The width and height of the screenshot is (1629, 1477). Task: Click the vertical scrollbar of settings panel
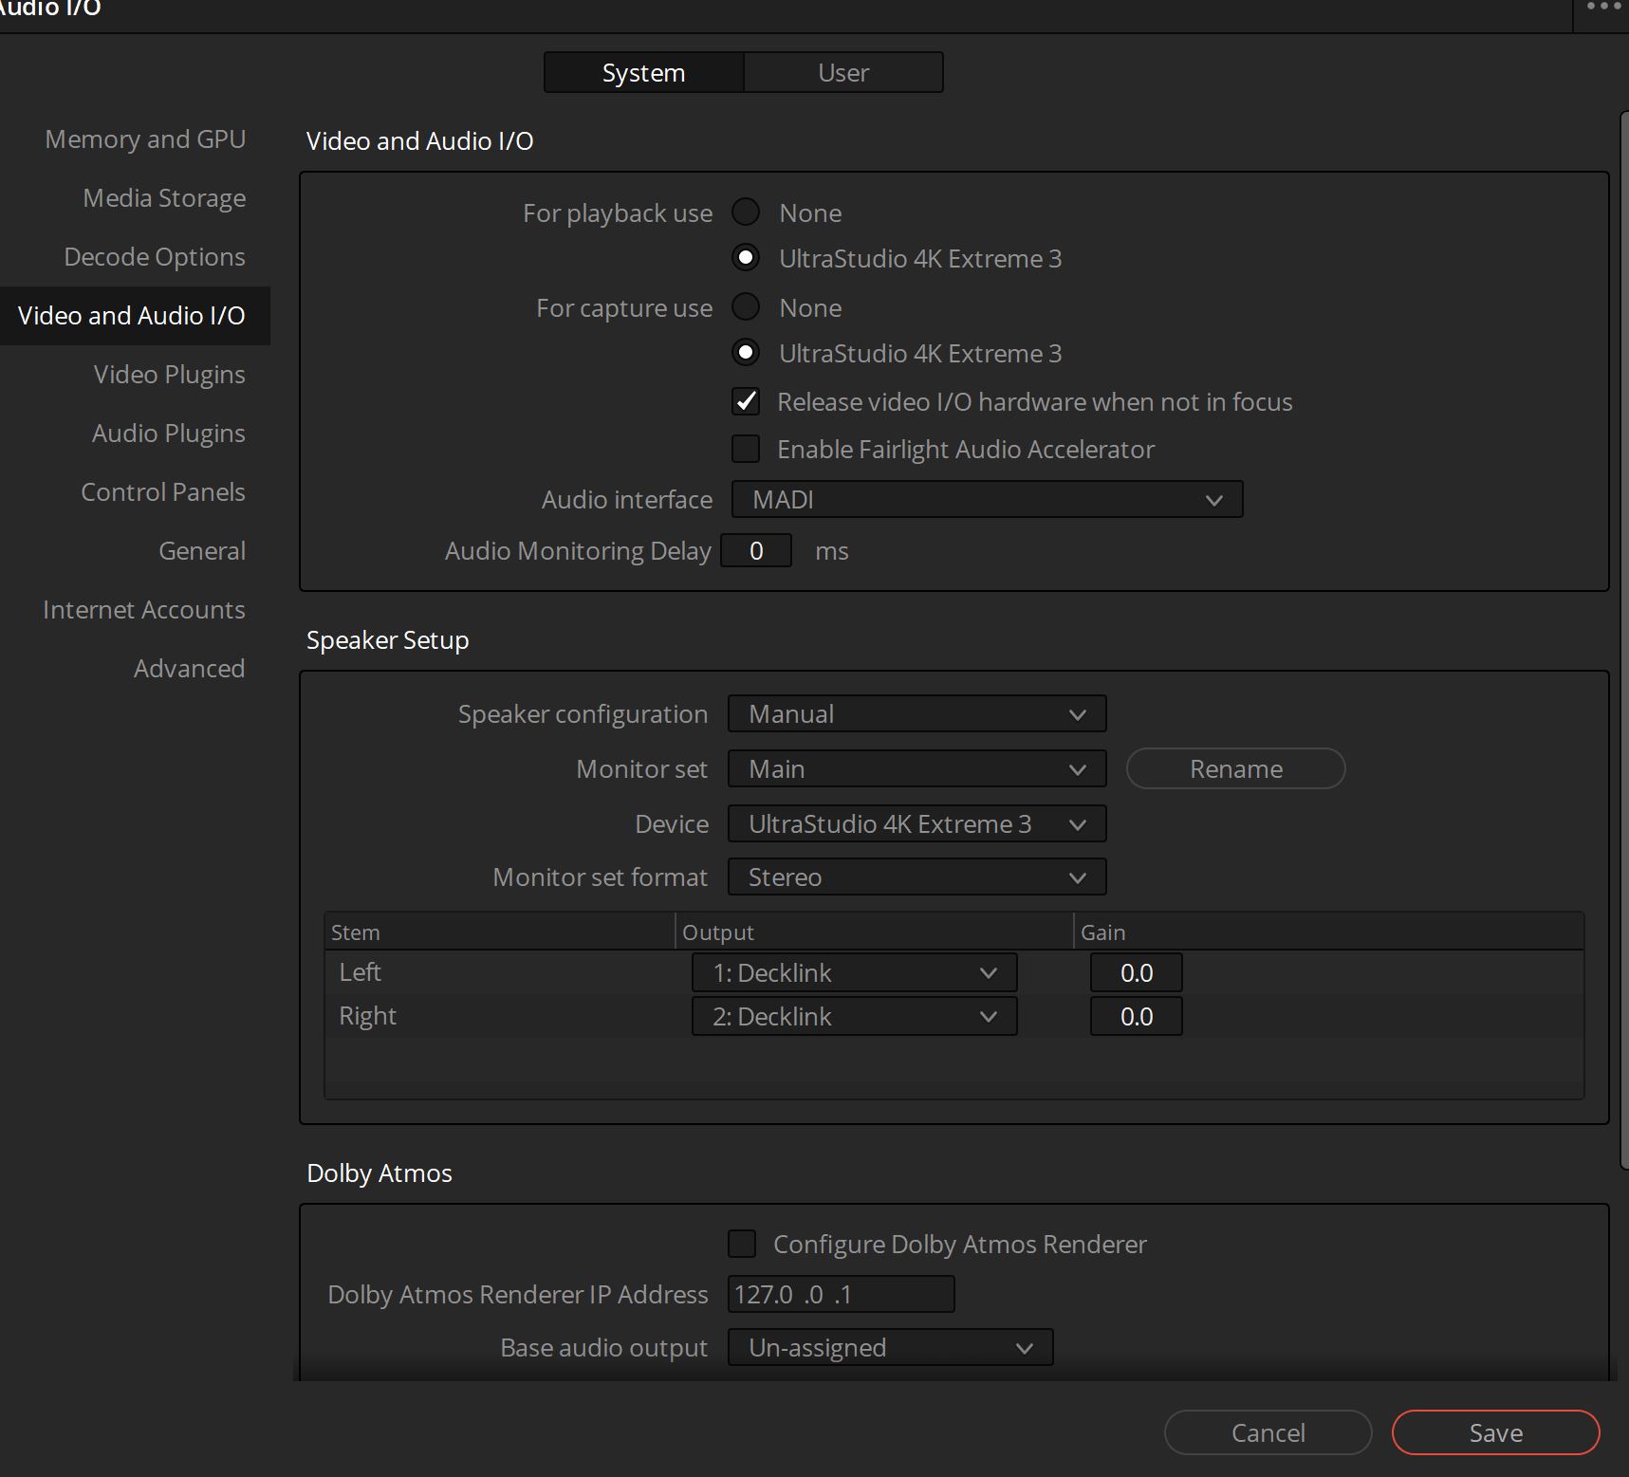(1623, 640)
